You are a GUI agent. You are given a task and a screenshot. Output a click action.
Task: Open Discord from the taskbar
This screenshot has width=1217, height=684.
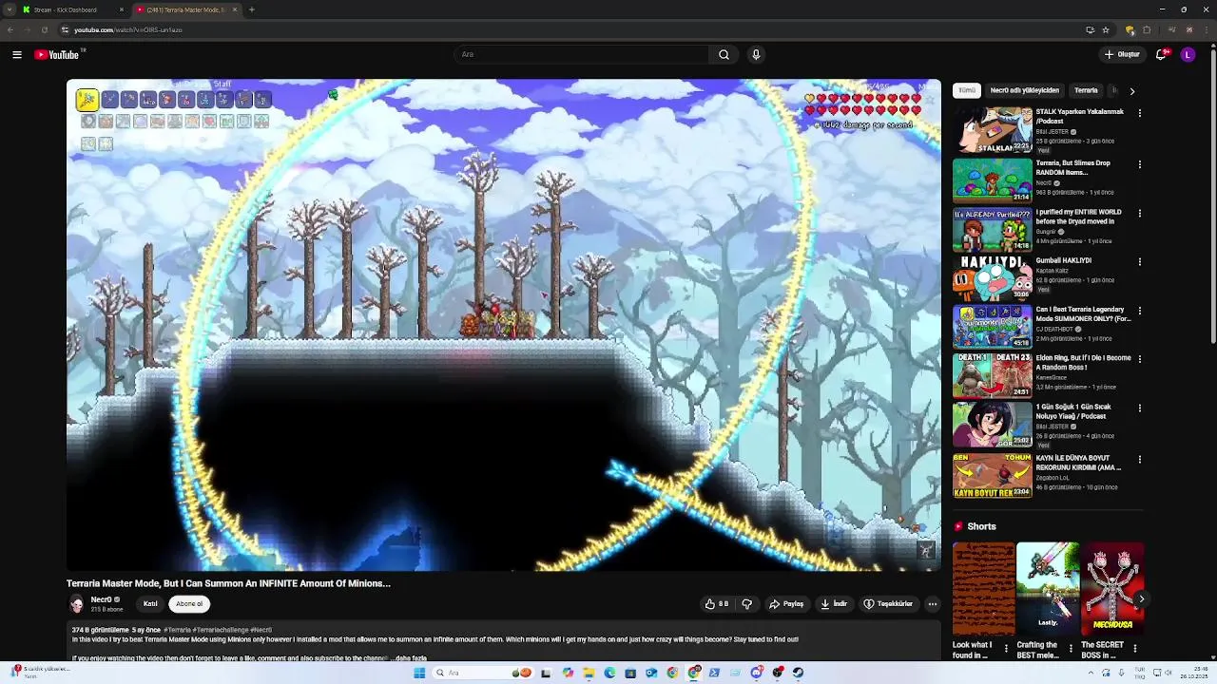pyautogui.click(x=756, y=673)
